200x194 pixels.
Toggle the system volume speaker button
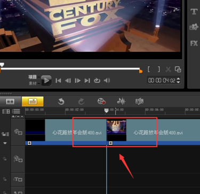107,81
